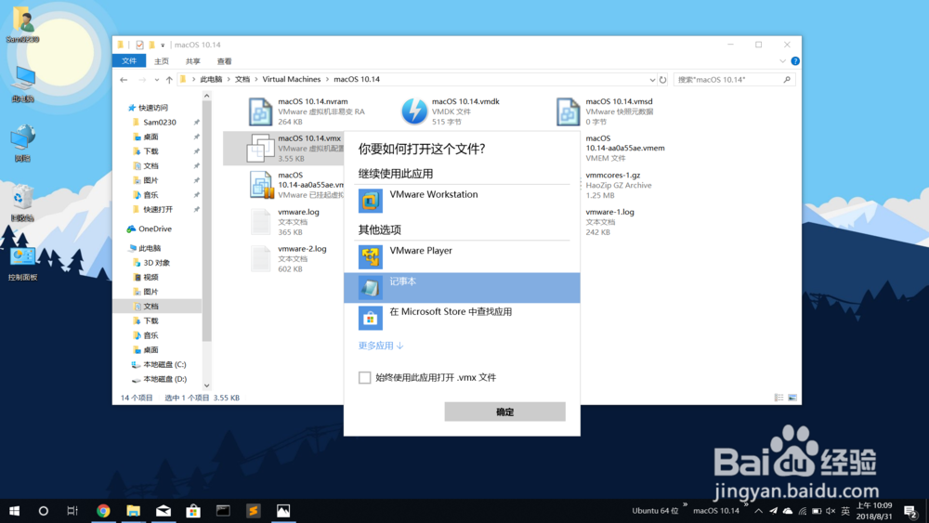Open the 查看 ribbon tab
The image size is (929, 523).
[x=224, y=61]
